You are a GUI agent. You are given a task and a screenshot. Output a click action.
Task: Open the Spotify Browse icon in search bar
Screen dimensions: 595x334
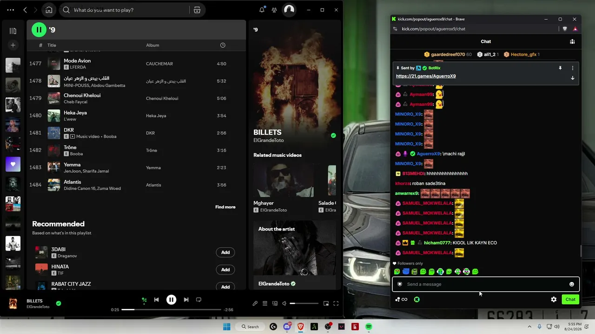(x=197, y=10)
